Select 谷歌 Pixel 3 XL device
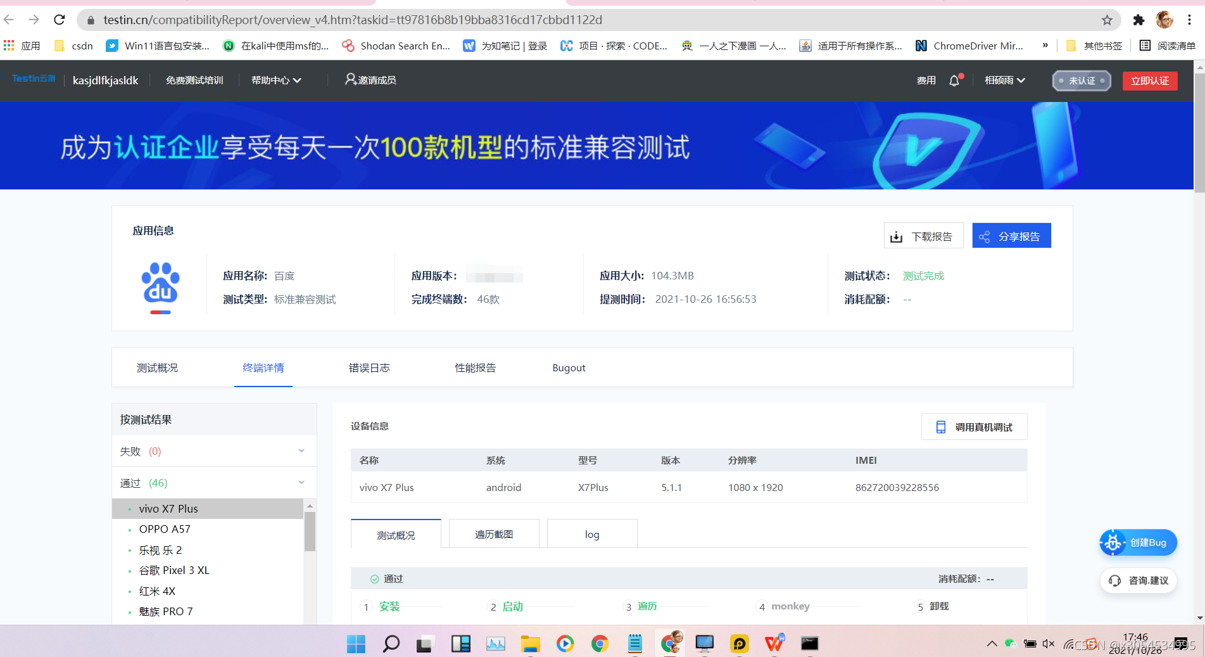This screenshot has width=1205, height=657. [x=208, y=570]
